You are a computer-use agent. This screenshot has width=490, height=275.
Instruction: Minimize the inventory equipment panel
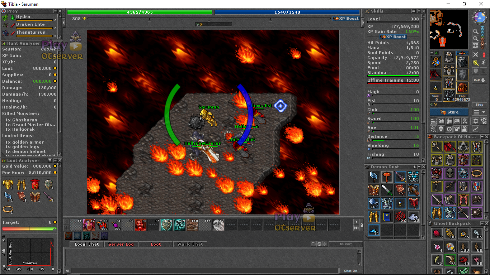click(432, 53)
